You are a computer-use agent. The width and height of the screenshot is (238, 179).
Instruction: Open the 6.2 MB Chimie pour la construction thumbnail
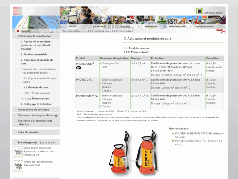click(19, 166)
